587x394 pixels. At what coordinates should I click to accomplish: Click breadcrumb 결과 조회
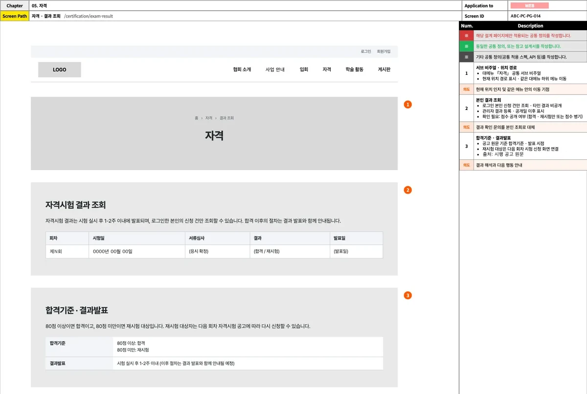coord(226,118)
